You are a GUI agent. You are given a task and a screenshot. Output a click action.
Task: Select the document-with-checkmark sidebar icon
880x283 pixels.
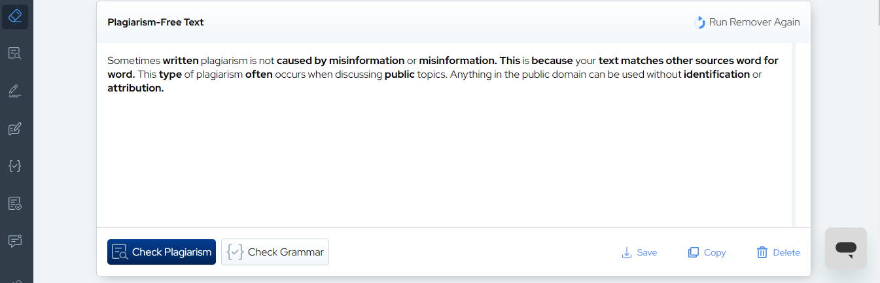(15, 204)
